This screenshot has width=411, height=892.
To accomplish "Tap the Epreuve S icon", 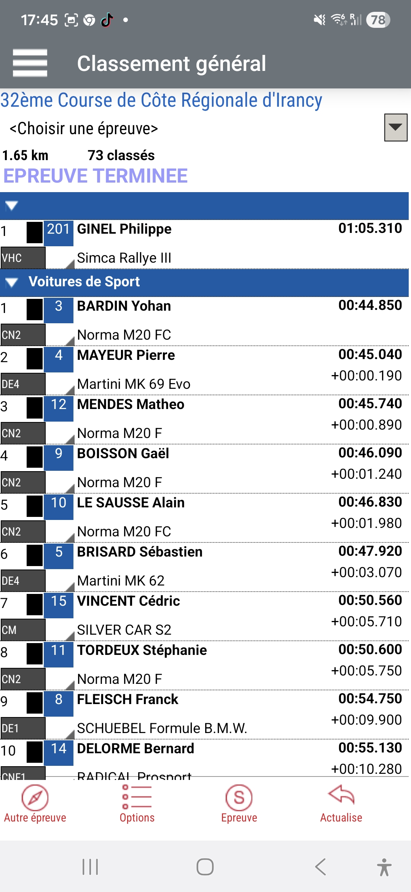I will pos(239,797).
